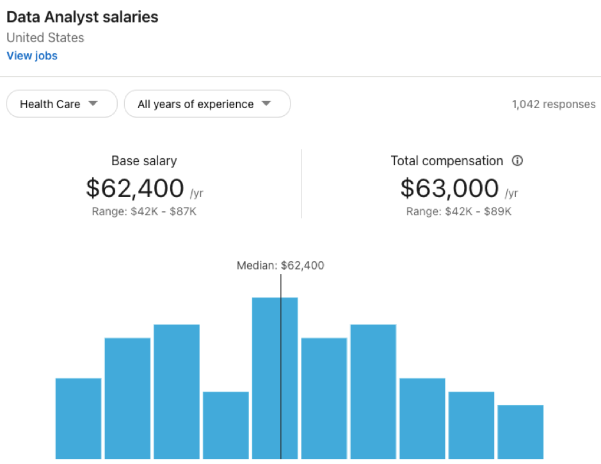Open the View jobs link
Image resolution: width=601 pixels, height=464 pixels.
point(31,56)
